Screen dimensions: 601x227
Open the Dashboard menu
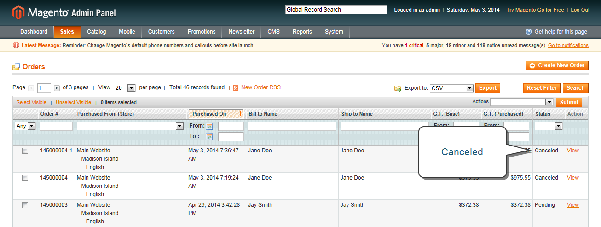click(34, 32)
